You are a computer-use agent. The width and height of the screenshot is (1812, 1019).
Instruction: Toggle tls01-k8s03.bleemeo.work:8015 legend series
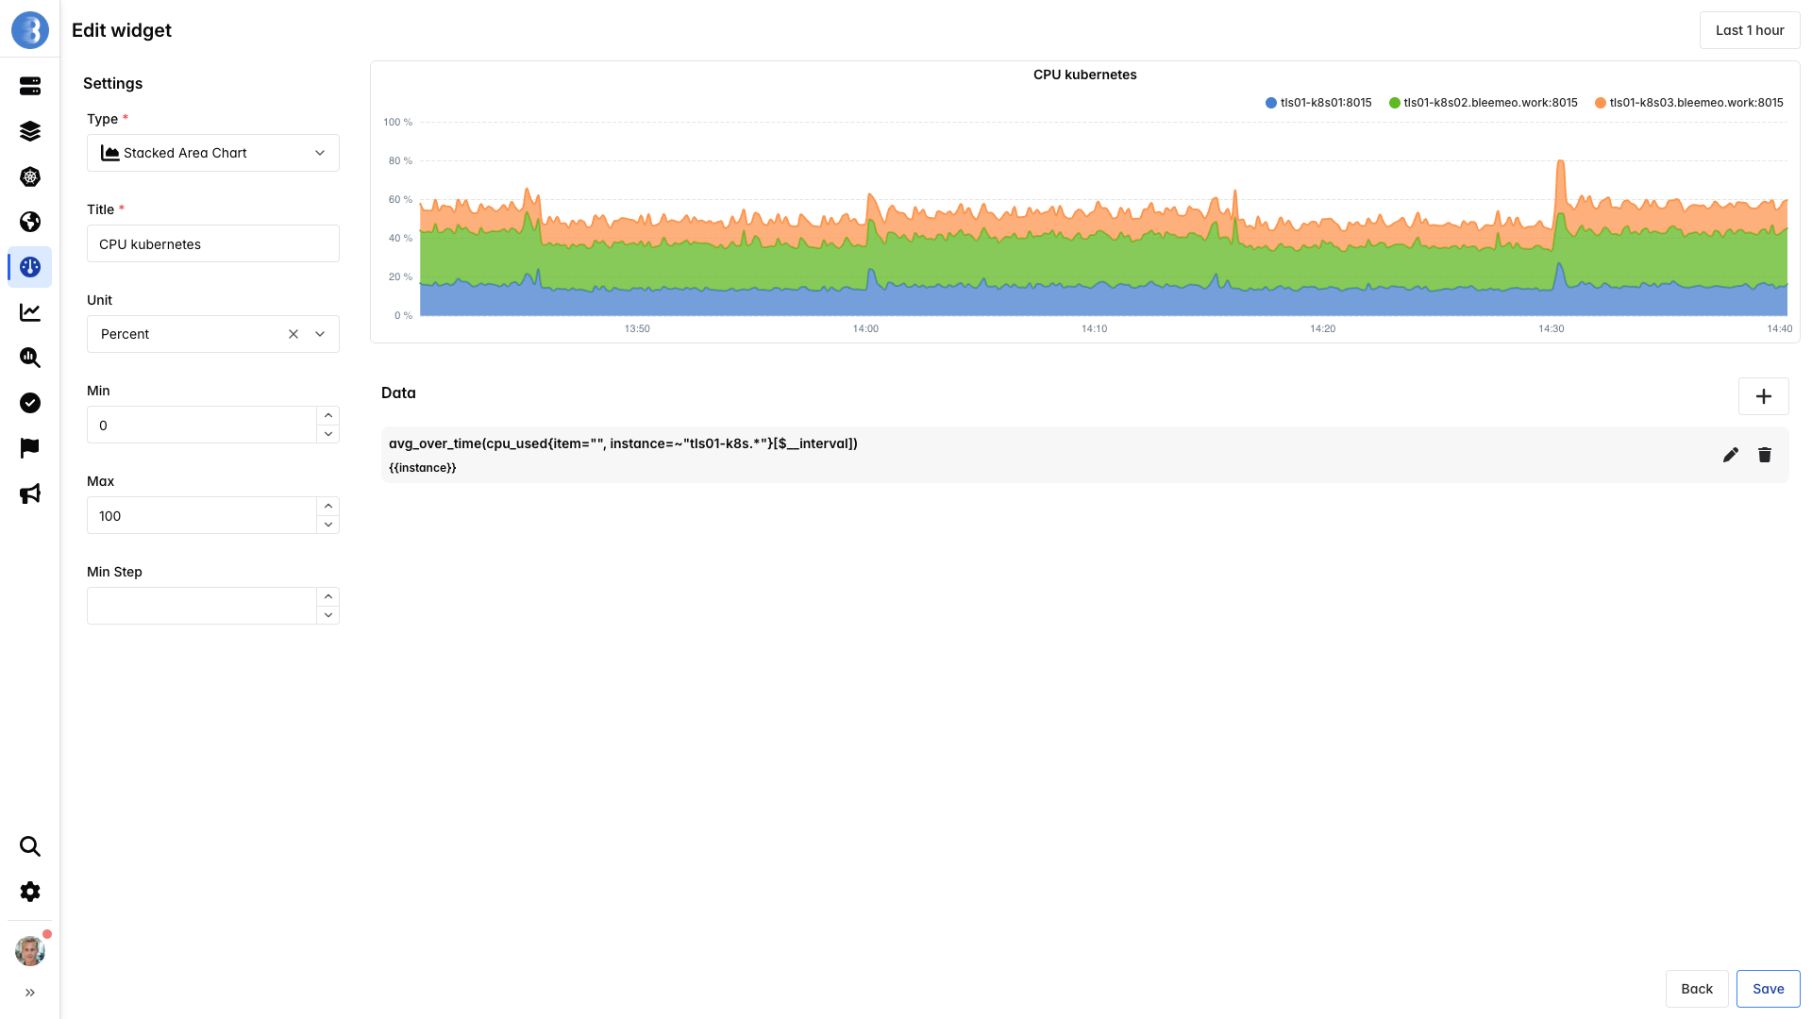pyautogui.click(x=1689, y=103)
